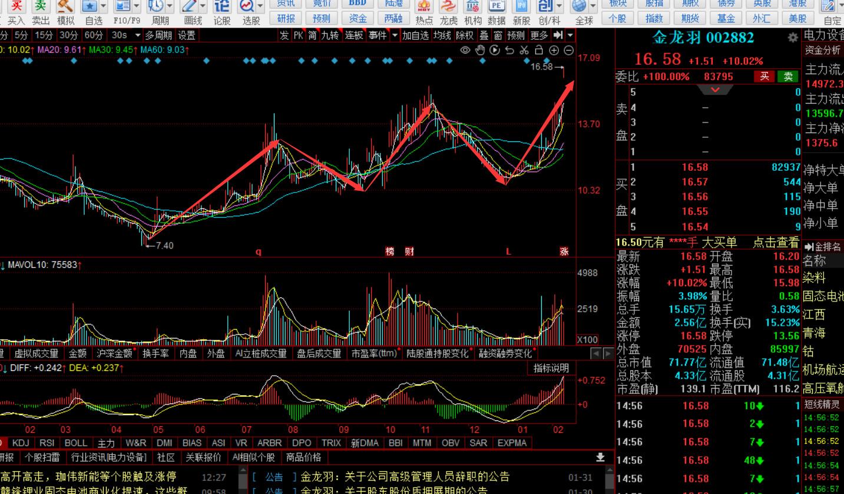Expand the 周期 dropdown arrow
Viewport: 844px width, 494px height.
tap(170, 6)
